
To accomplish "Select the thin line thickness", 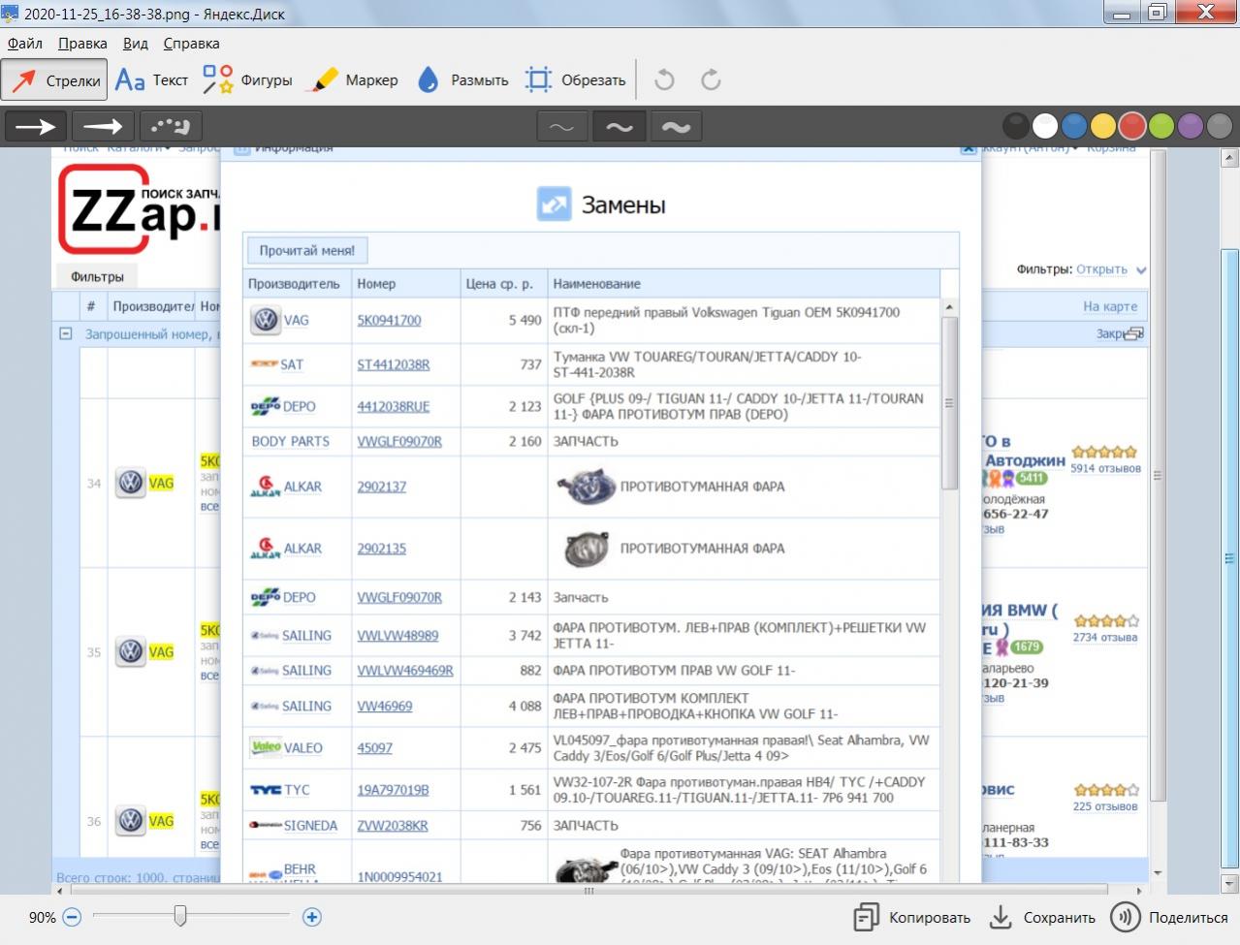I will tap(561, 127).
